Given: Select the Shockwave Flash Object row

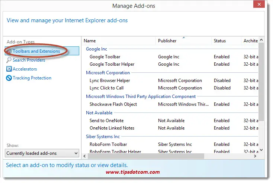Looking at the screenshot, I should [x=170, y=104].
